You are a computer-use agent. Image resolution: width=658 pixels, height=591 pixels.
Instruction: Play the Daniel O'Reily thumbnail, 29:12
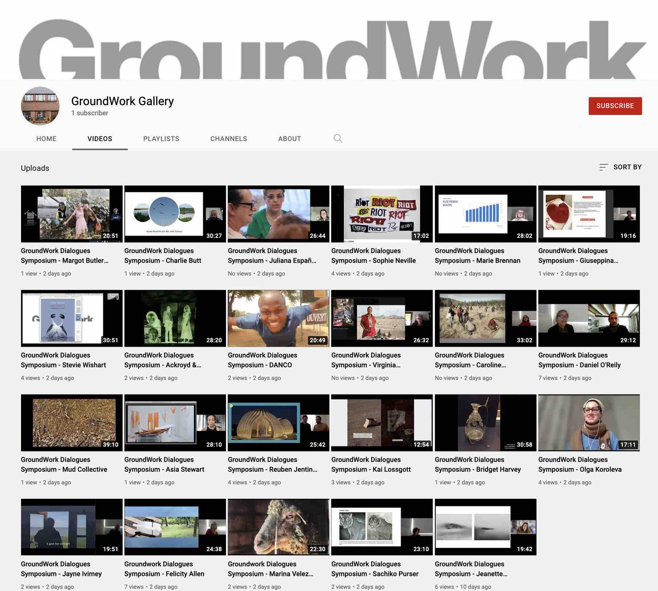[x=589, y=318]
